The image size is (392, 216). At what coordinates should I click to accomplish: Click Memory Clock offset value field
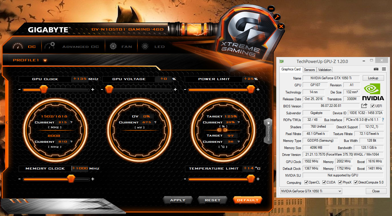pyautogui.click(x=80, y=168)
